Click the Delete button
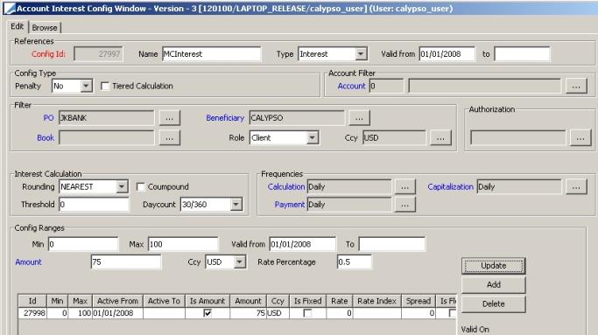The image size is (598, 335). point(494,304)
